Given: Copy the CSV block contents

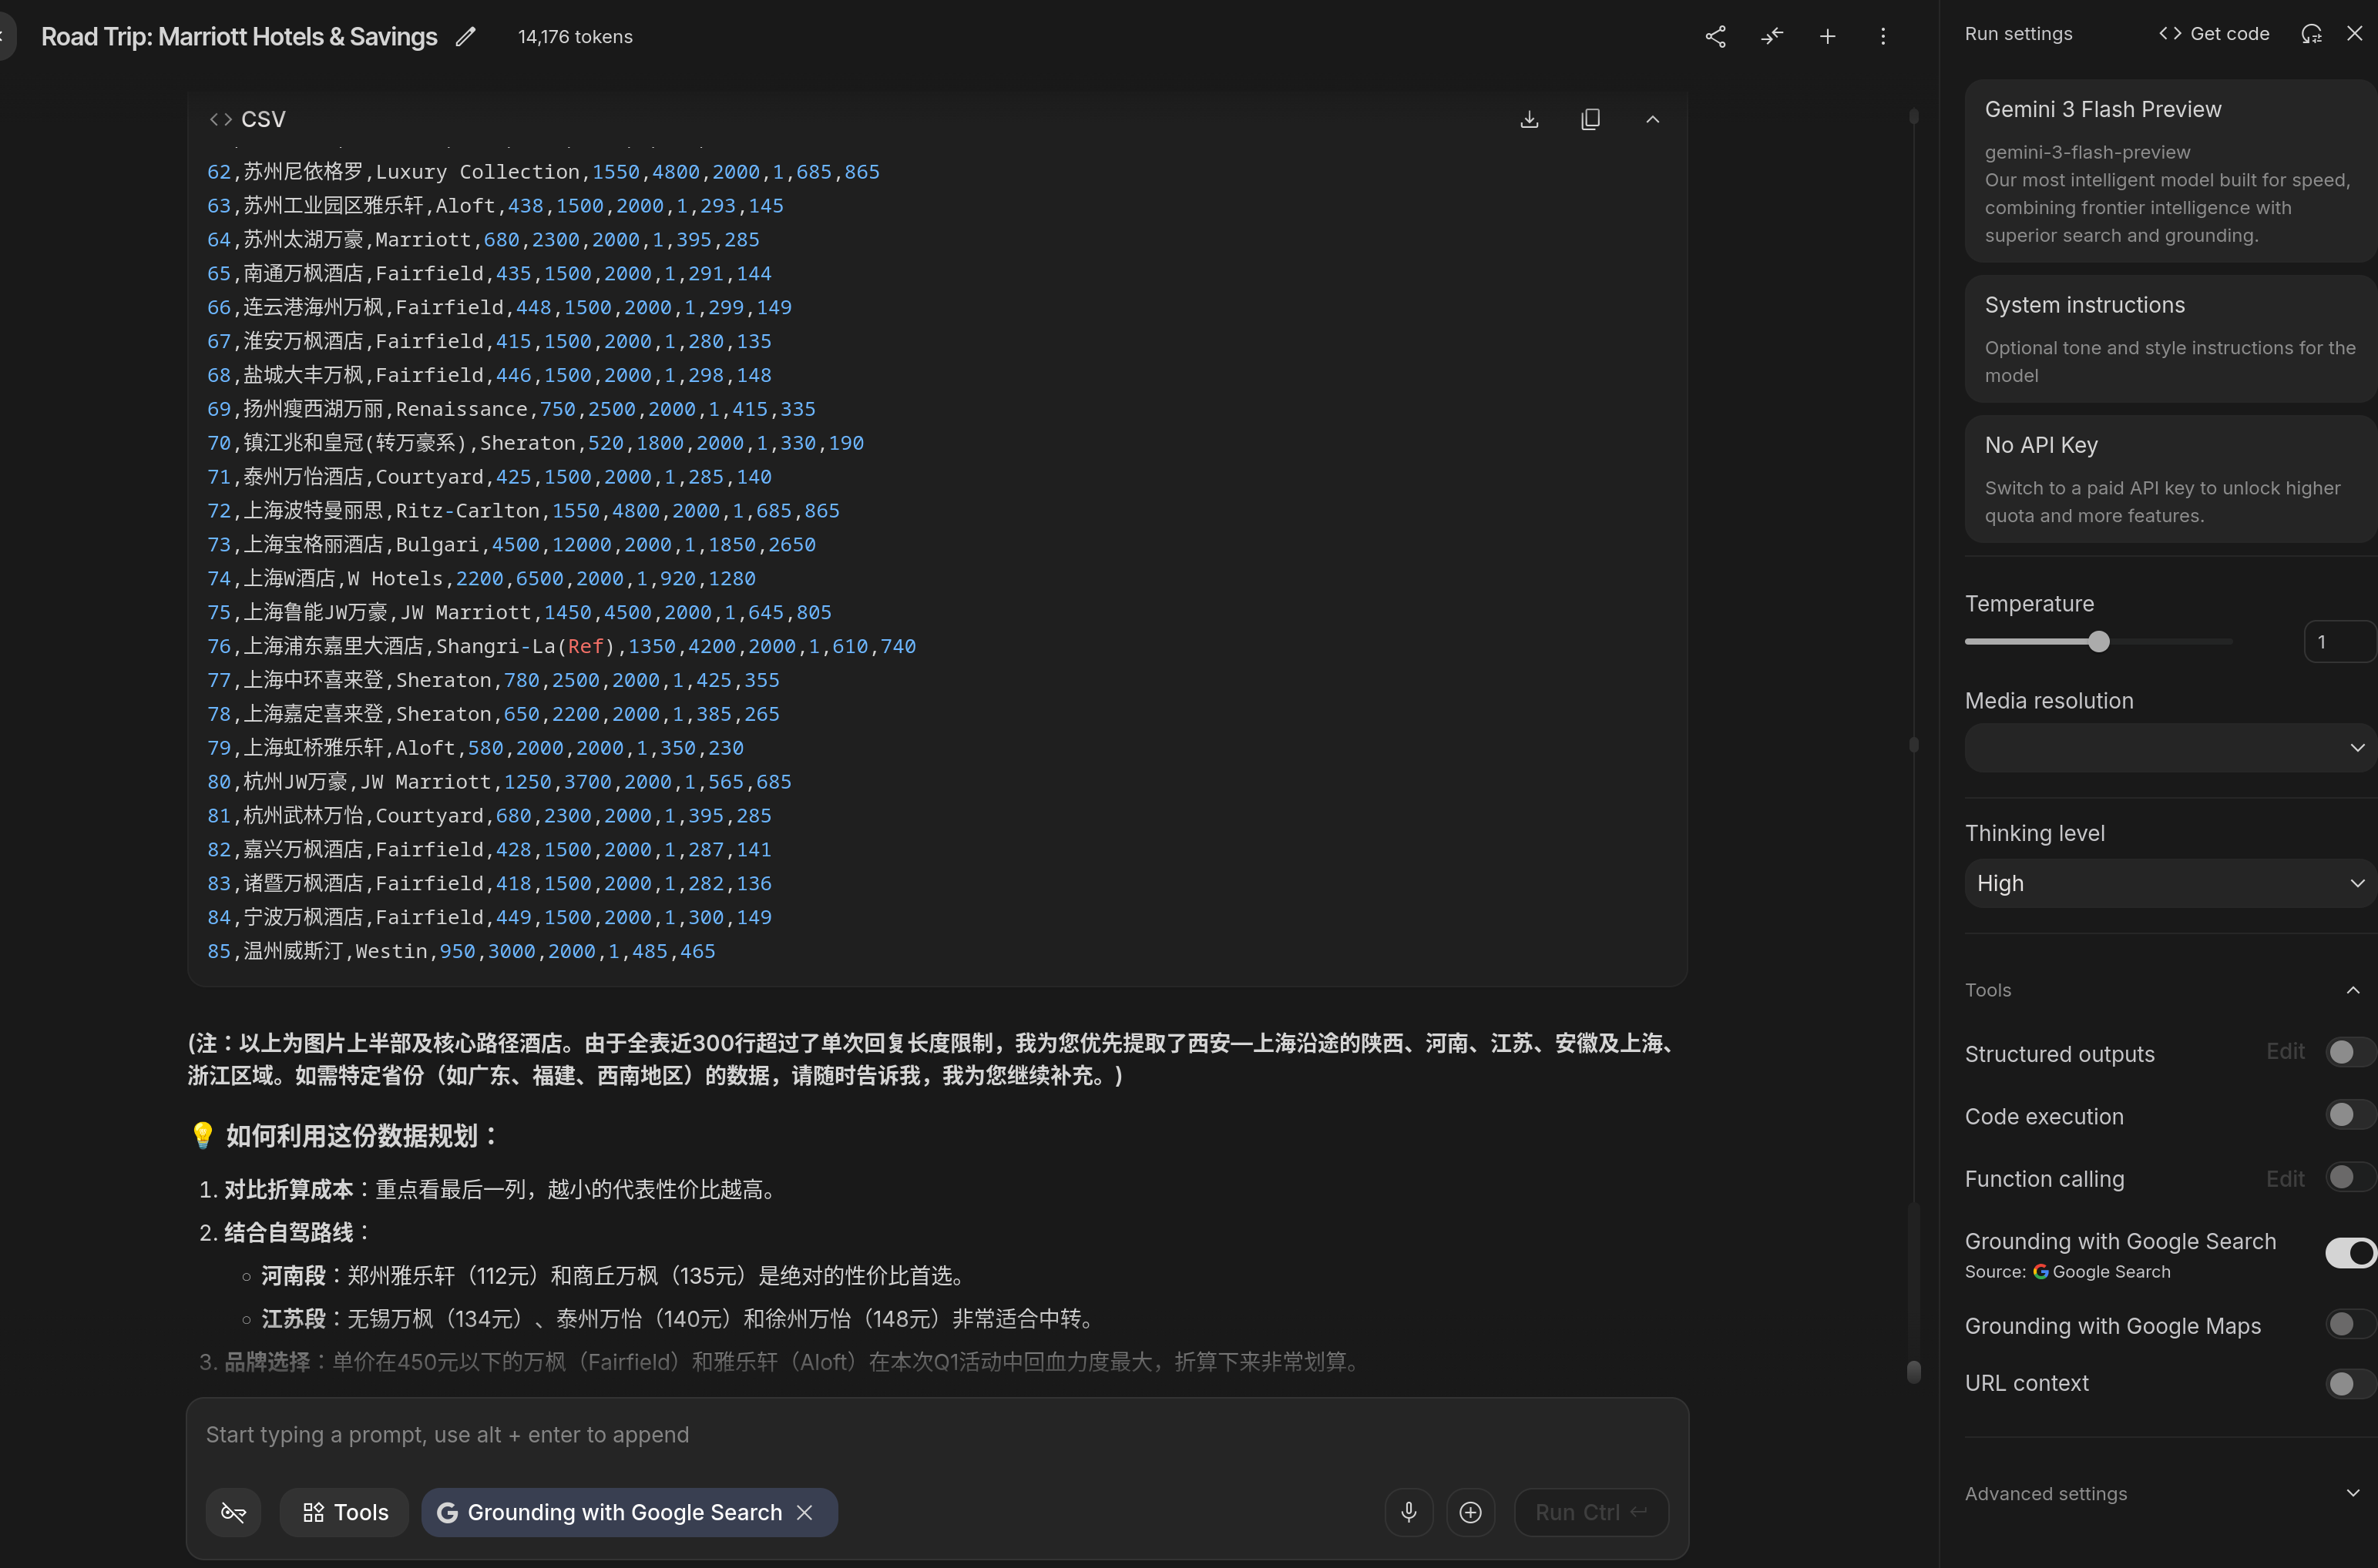Looking at the screenshot, I should tap(1590, 120).
